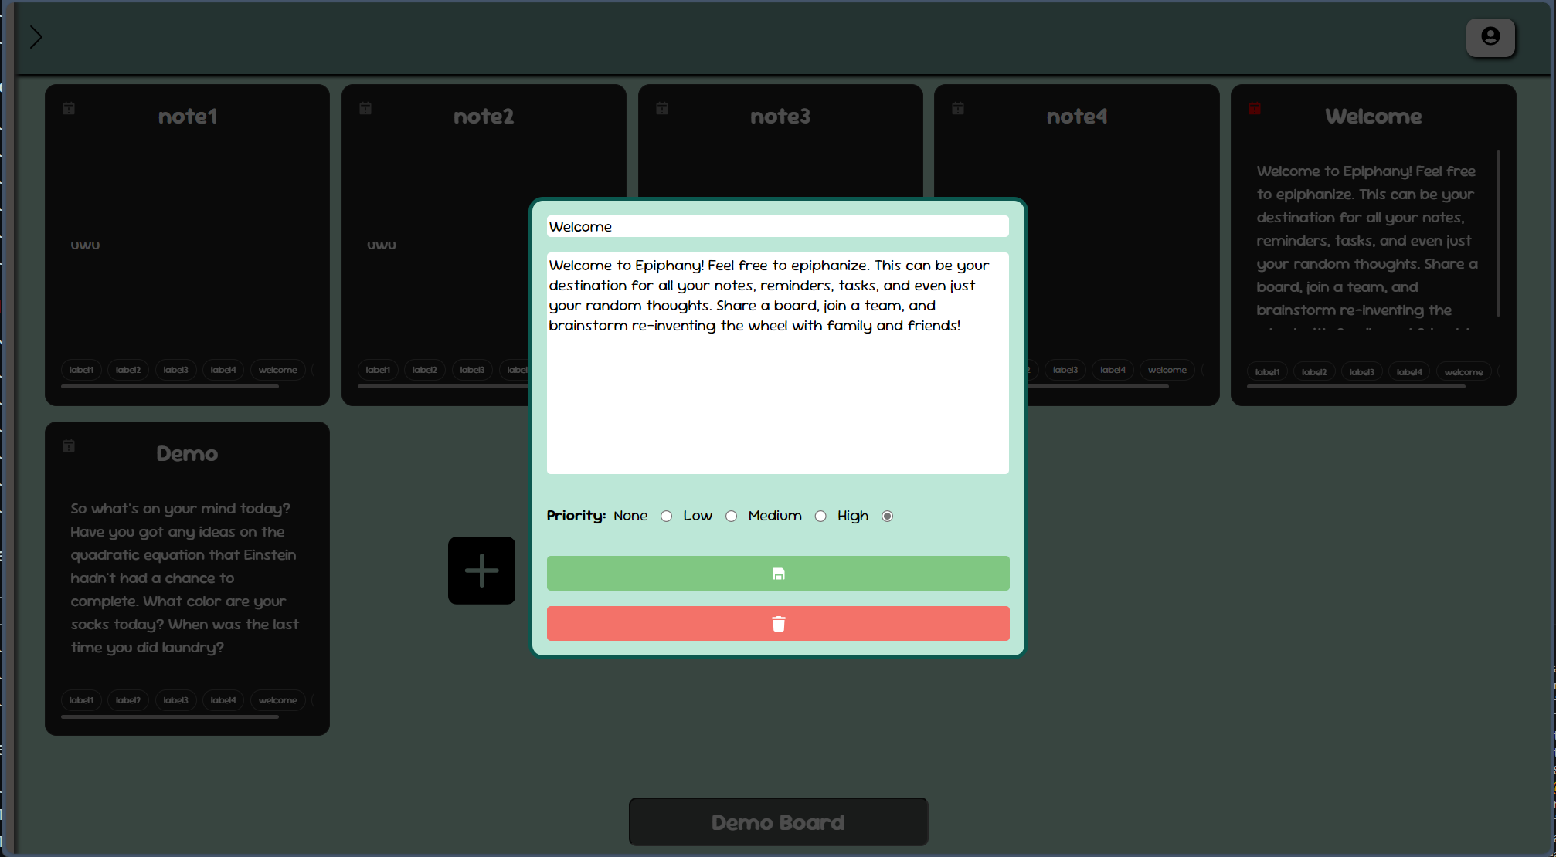Click label4 tag on Welcome card
Image resolution: width=1556 pixels, height=857 pixels.
click(1409, 372)
